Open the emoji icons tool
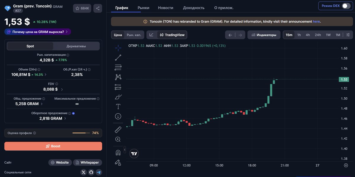 coord(118,116)
